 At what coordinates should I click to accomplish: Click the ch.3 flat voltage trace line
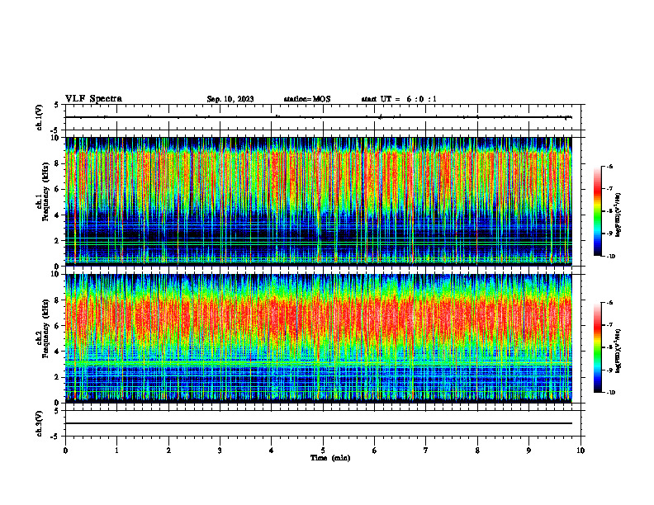[x=319, y=423]
